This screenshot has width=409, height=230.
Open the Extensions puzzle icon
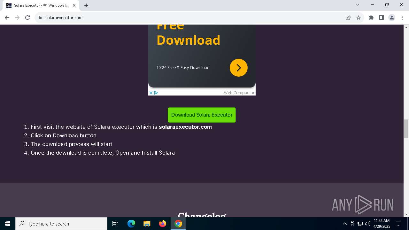click(x=371, y=18)
